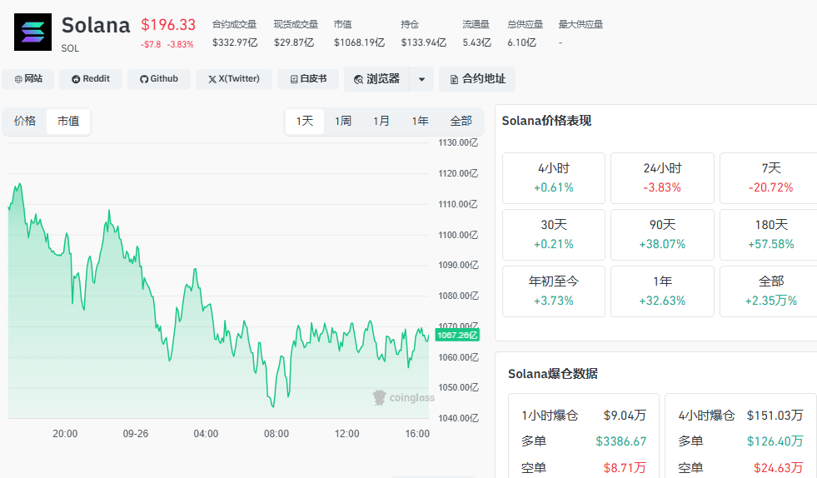Click the 4小时爆仓 $151.03万 row
This screenshot has width=817, height=478.
pyautogui.click(x=740, y=416)
